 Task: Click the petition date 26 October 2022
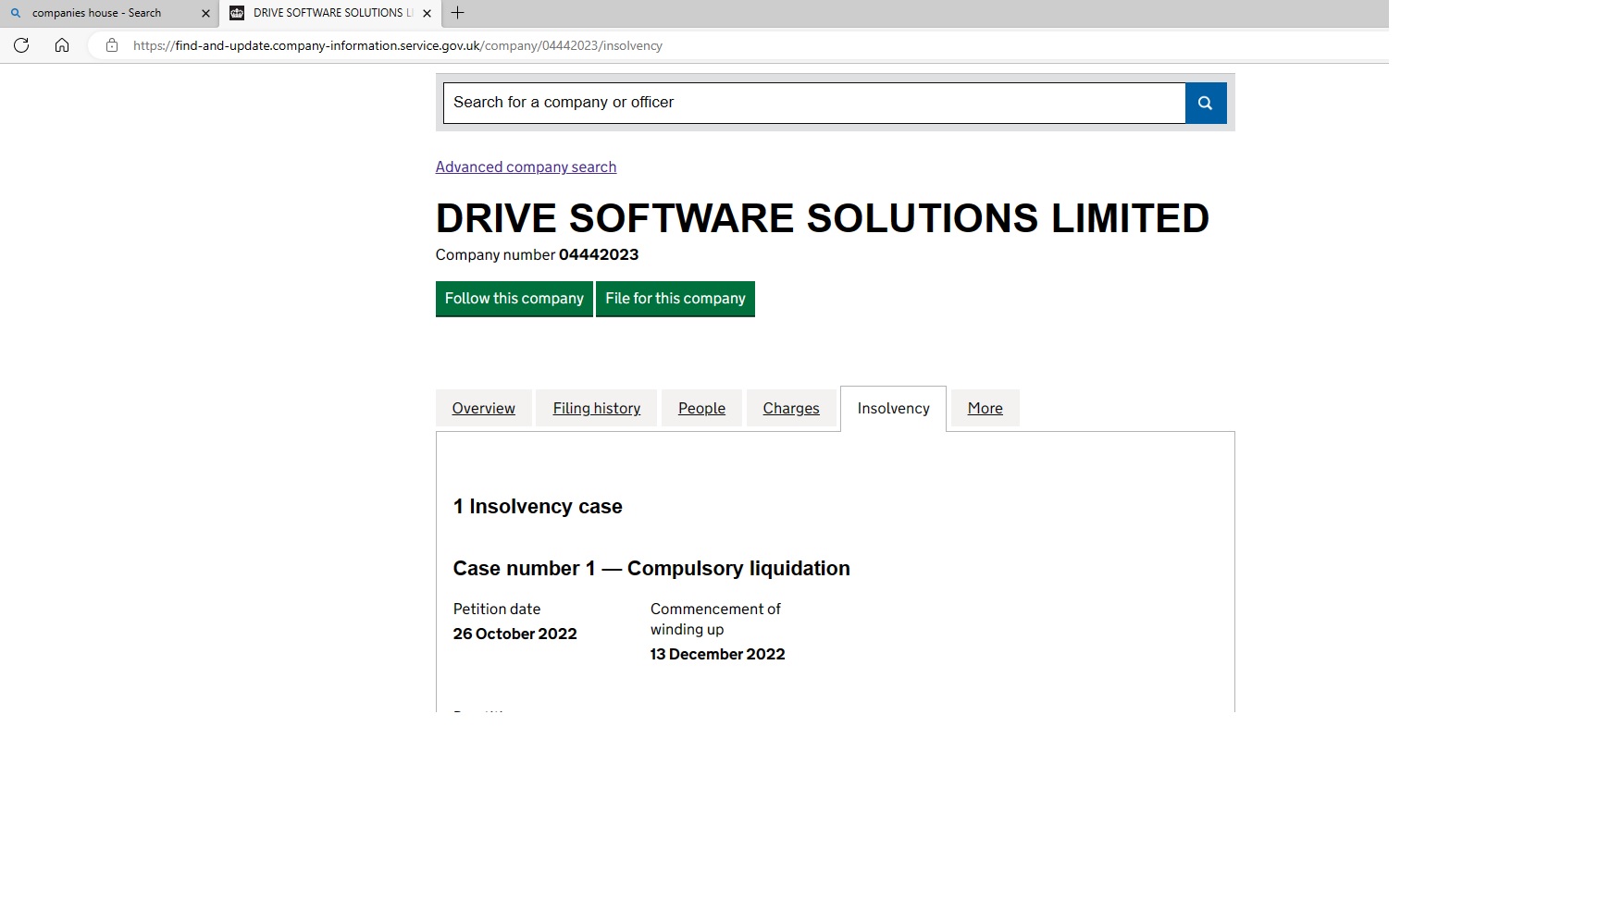pyautogui.click(x=515, y=634)
